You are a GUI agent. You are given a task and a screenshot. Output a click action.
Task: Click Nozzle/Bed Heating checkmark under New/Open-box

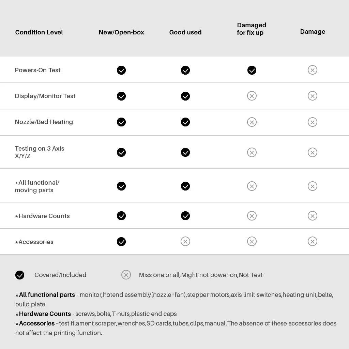tap(121, 122)
